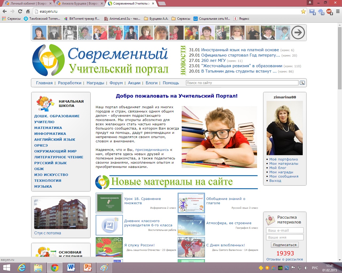The width and height of the screenshot is (342, 273).
Task: Click the Ваш e-mail input field
Action: 285,230
